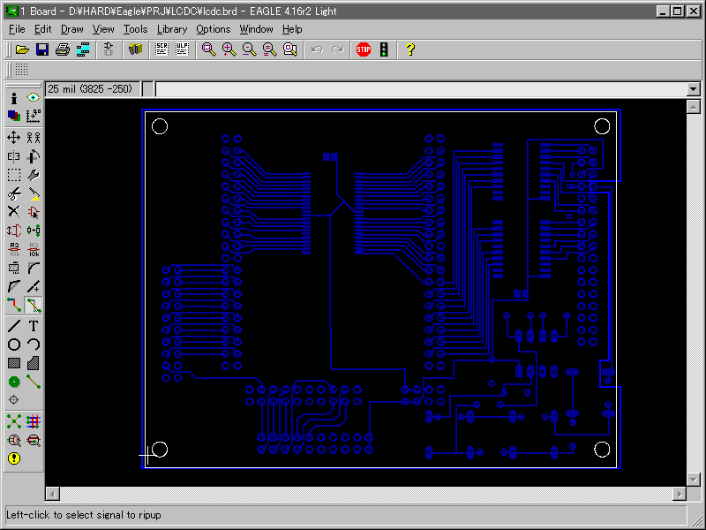The width and height of the screenshot is (706, 530).
Task: Open the View menu
Action: [x=103, y=29]
